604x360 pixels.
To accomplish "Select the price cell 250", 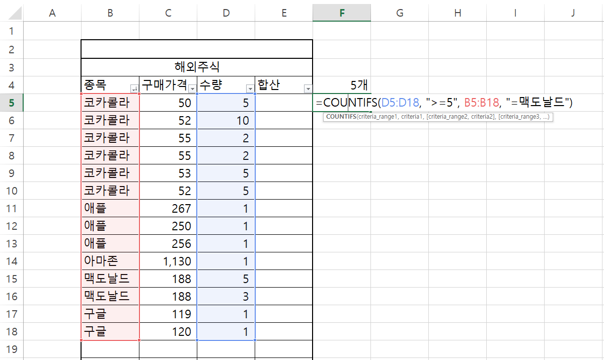I will 168,226.
